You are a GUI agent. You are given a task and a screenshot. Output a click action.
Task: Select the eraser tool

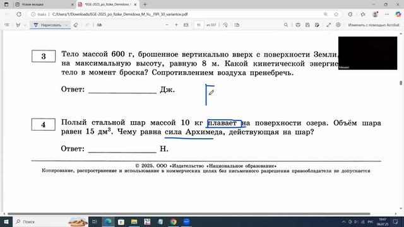pos(76,25)
